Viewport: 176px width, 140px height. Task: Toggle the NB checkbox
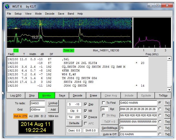pyautogui.click(x=85, y=111)
